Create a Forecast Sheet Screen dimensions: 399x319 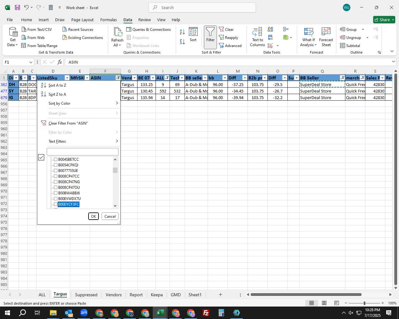(x=326, y=37)
